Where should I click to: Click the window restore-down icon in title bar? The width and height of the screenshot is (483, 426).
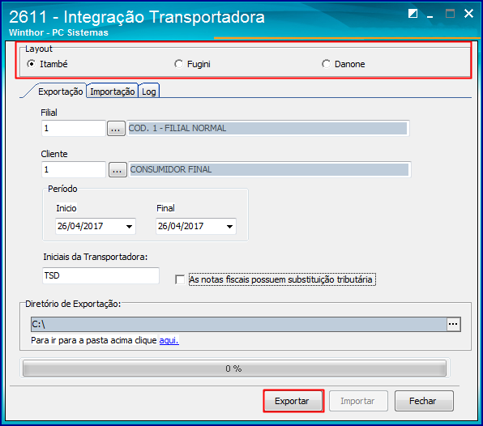pos(412,14)
